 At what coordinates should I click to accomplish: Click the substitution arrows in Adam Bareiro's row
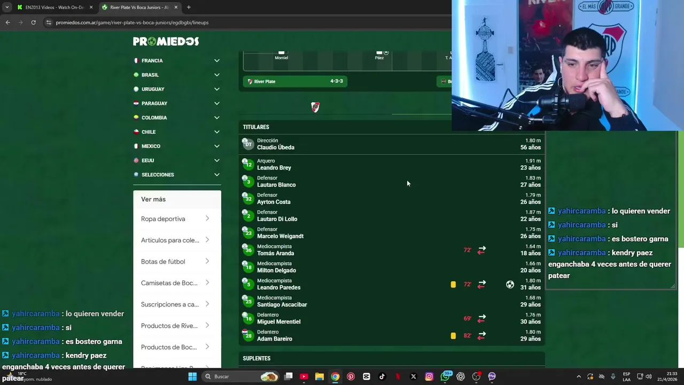pos(481,335)
